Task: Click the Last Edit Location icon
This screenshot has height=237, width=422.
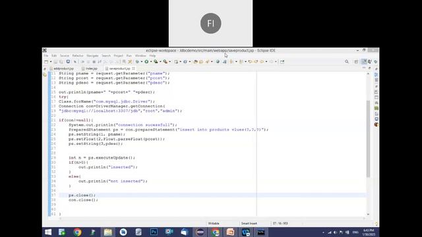Action: [250, 62]
